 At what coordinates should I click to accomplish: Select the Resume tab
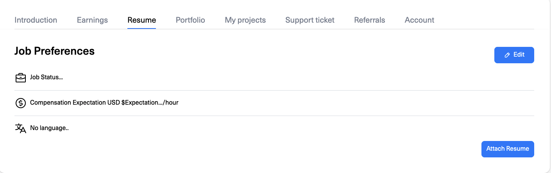(141, 20)
